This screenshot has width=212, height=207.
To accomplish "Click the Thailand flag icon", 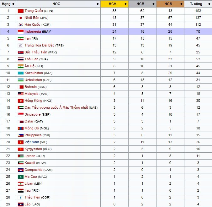I will [21, 59].
